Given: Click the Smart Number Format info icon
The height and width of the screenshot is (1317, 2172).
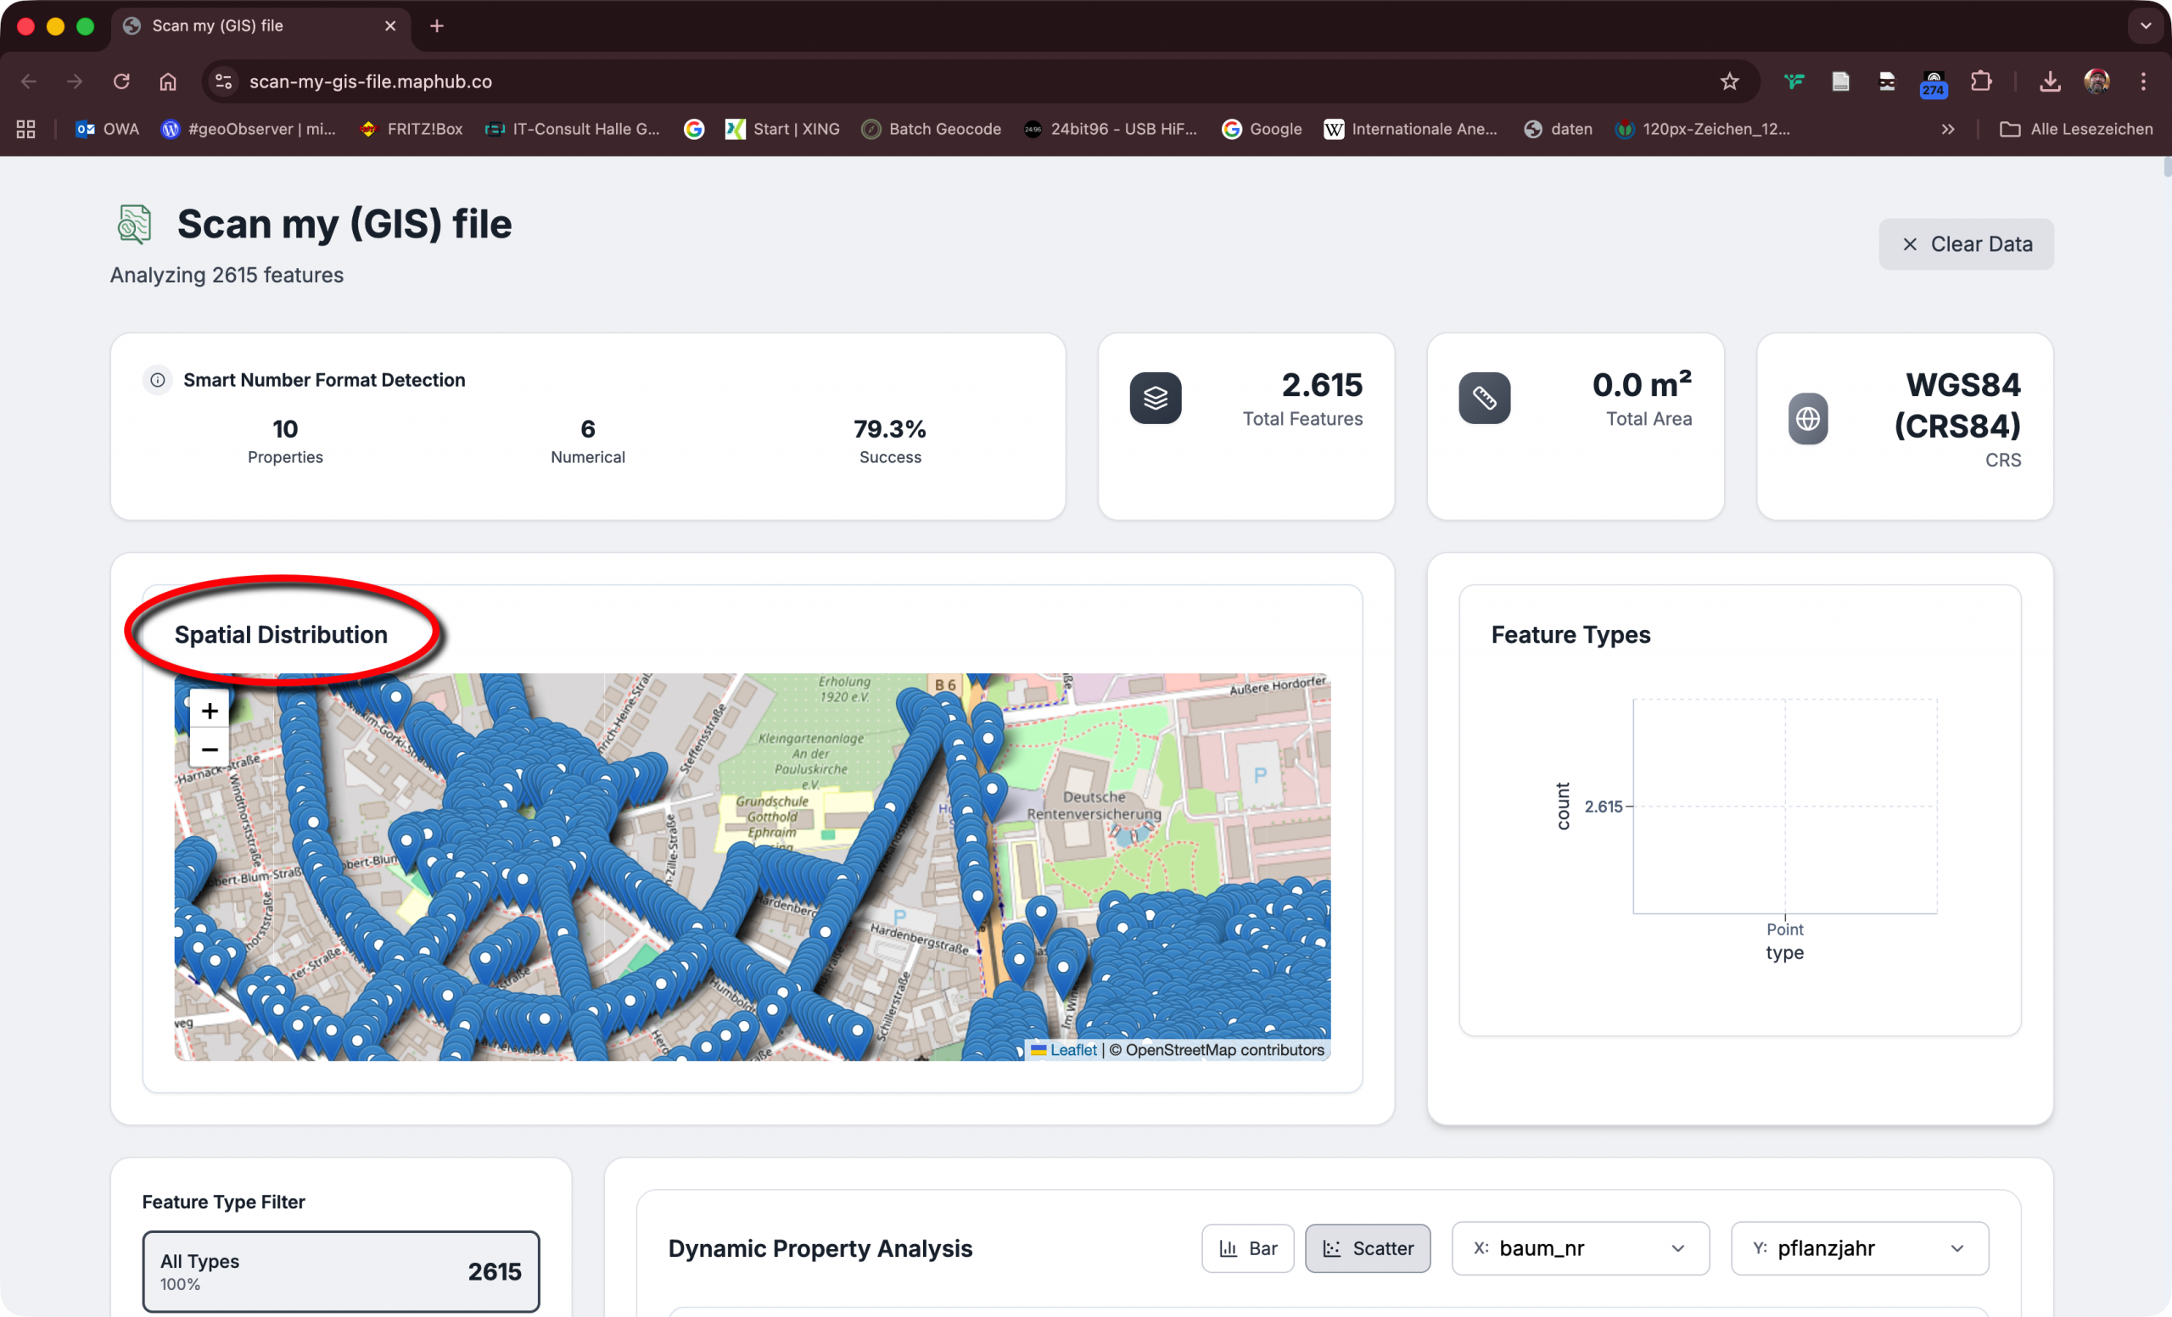Looking at the screenshot, I should click(x=158, y=380).
